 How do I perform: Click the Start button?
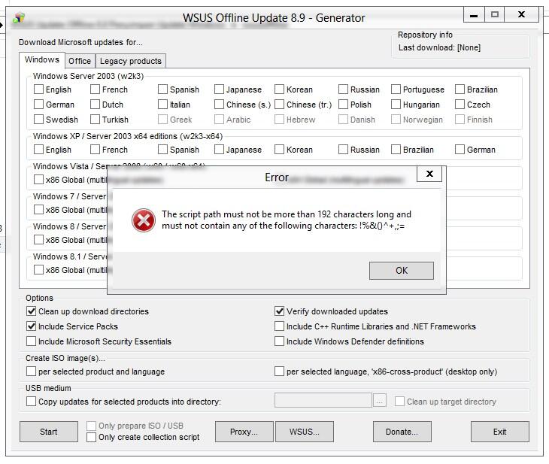(49, 432)
